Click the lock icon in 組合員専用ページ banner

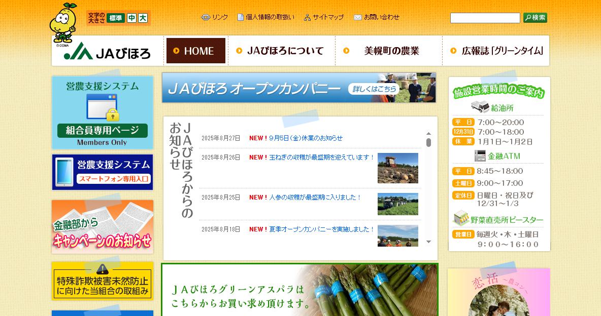tap(112, 114)
